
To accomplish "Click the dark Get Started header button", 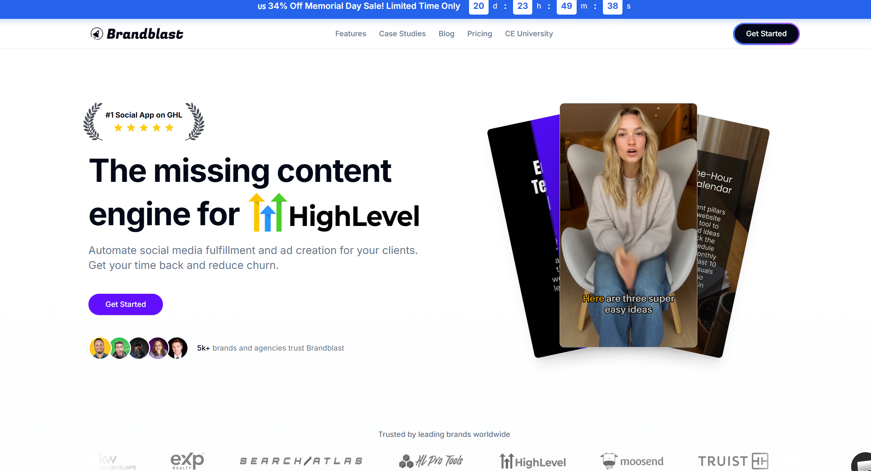I will pos(766,34).
